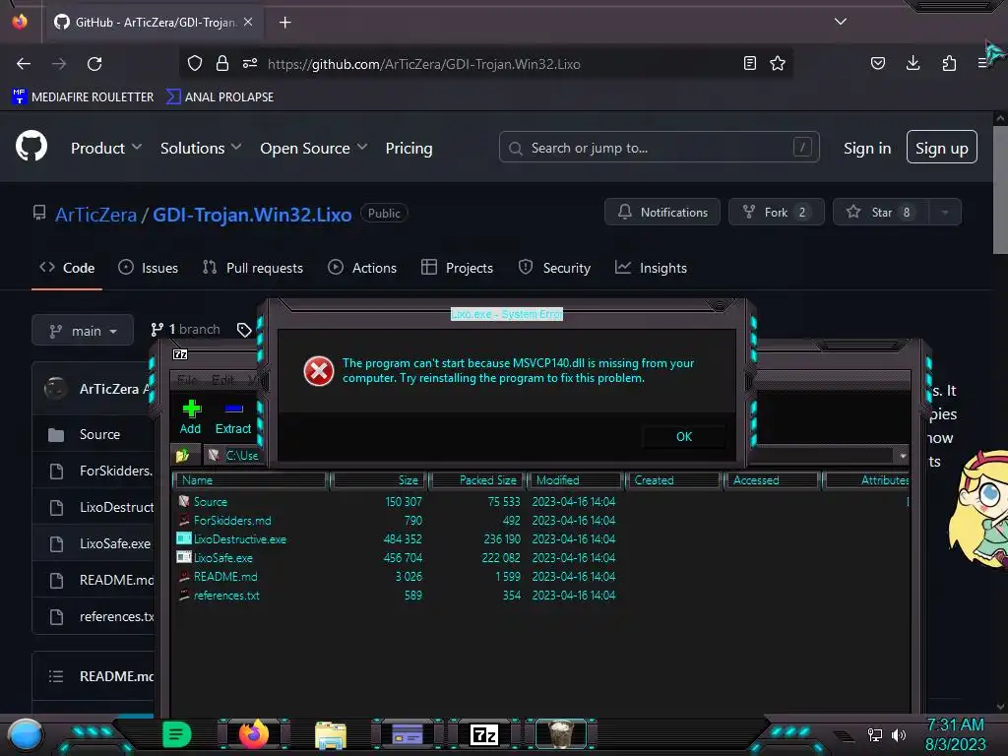This screenshot has height=756, width=1008.
Task: Open File Explorer from taskbar
Action: [331, 734]
